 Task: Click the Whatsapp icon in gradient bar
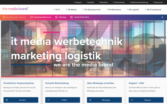pos(56,17)
